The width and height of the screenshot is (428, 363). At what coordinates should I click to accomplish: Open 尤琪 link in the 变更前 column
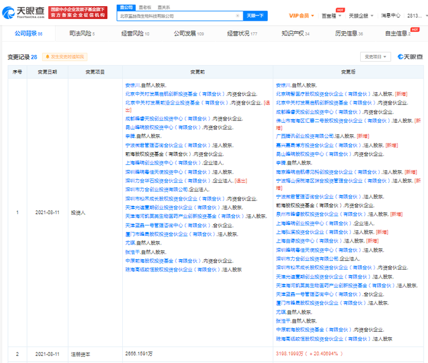click(x=130, y=243)
